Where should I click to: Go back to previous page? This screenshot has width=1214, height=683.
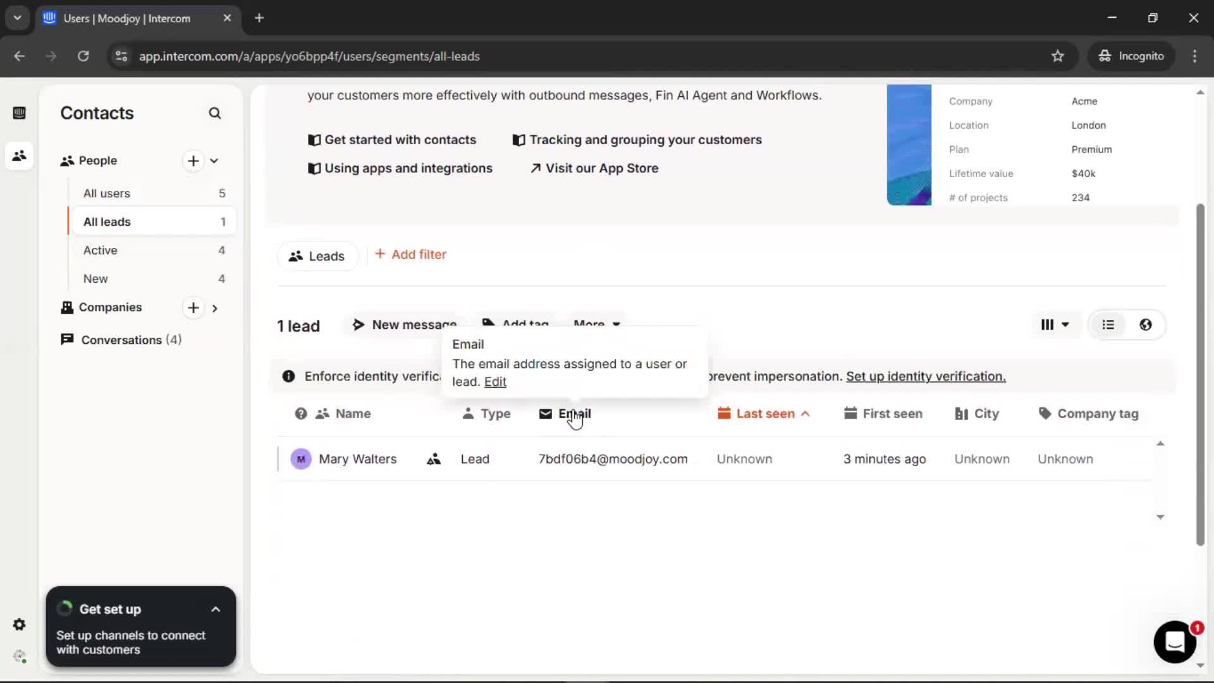pos(20,56)
